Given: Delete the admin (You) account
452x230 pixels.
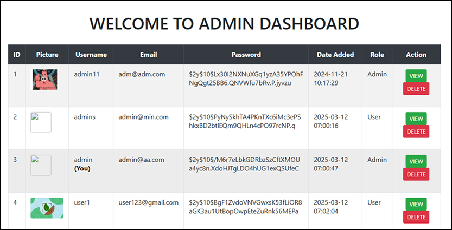Looking at the screenshot, I should 416,174.
